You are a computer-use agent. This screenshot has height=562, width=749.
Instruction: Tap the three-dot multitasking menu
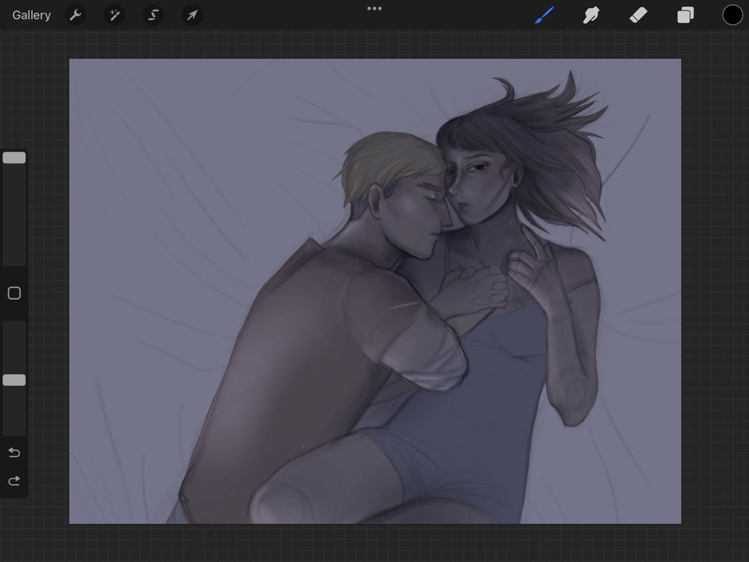[374, 9]
